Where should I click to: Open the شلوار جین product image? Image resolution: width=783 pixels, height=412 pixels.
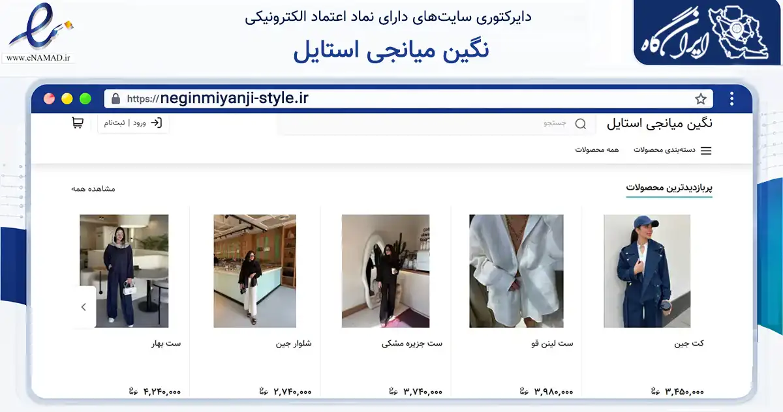point(254,271)
